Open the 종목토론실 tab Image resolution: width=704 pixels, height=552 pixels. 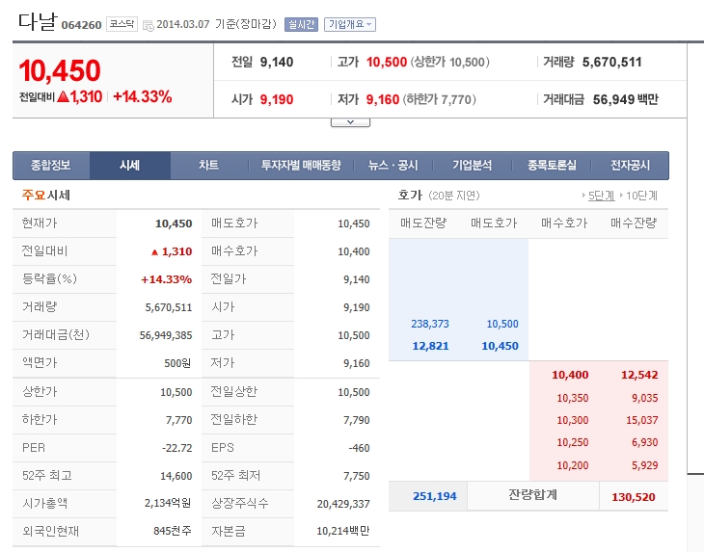[x=552, y=166]
